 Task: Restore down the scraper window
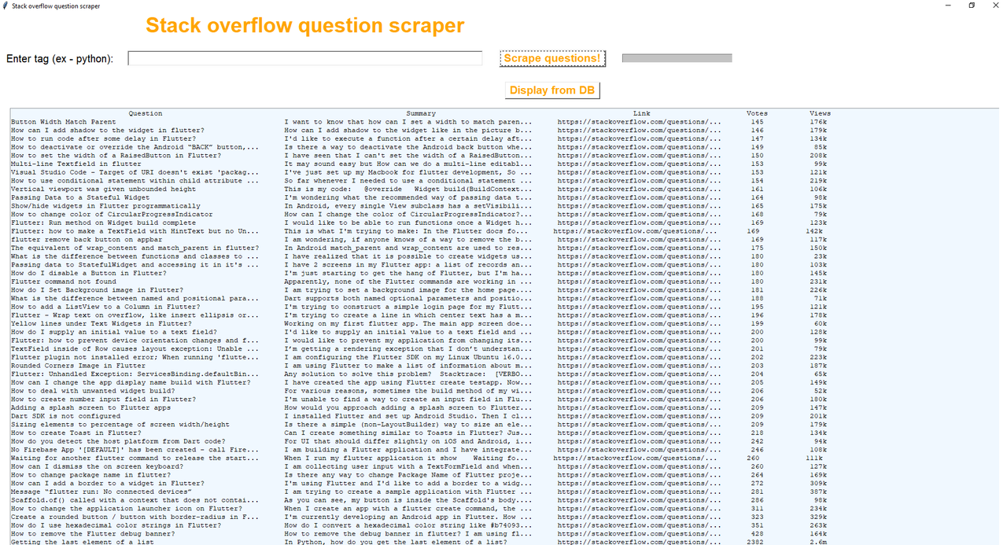pyautogui.click(x=972, y=6)
